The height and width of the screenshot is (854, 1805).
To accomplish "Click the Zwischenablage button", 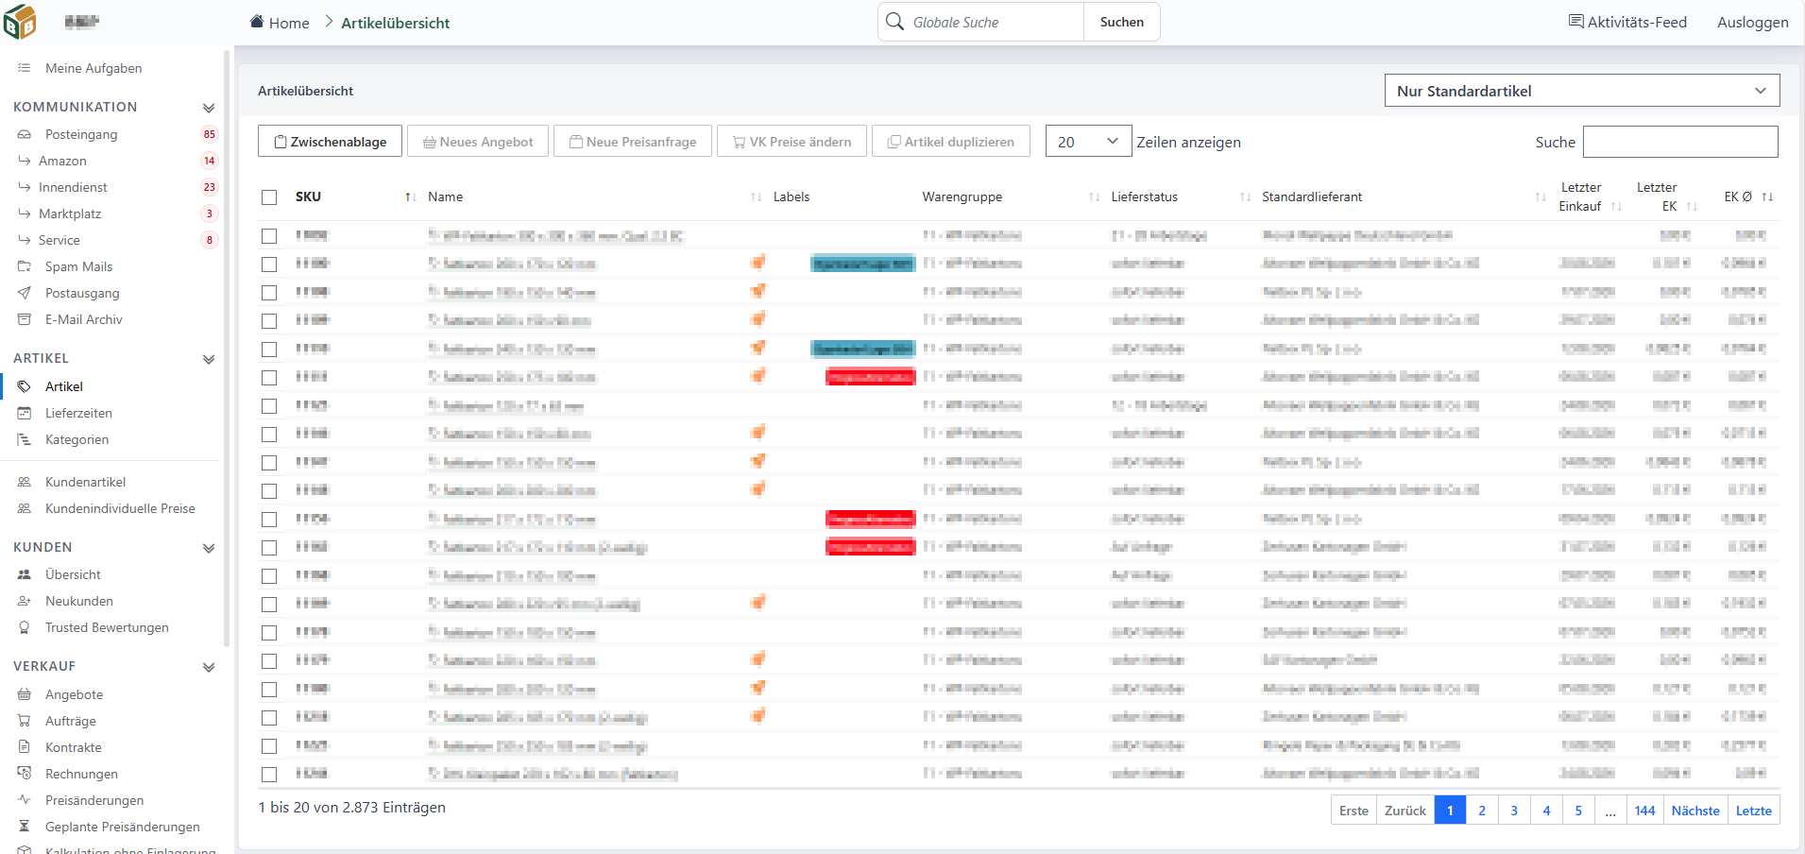I will coord(330,142).
